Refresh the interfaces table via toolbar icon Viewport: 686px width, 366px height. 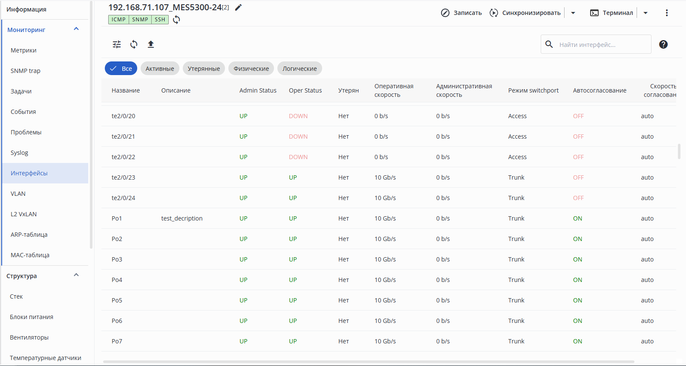tap(134, 44)
